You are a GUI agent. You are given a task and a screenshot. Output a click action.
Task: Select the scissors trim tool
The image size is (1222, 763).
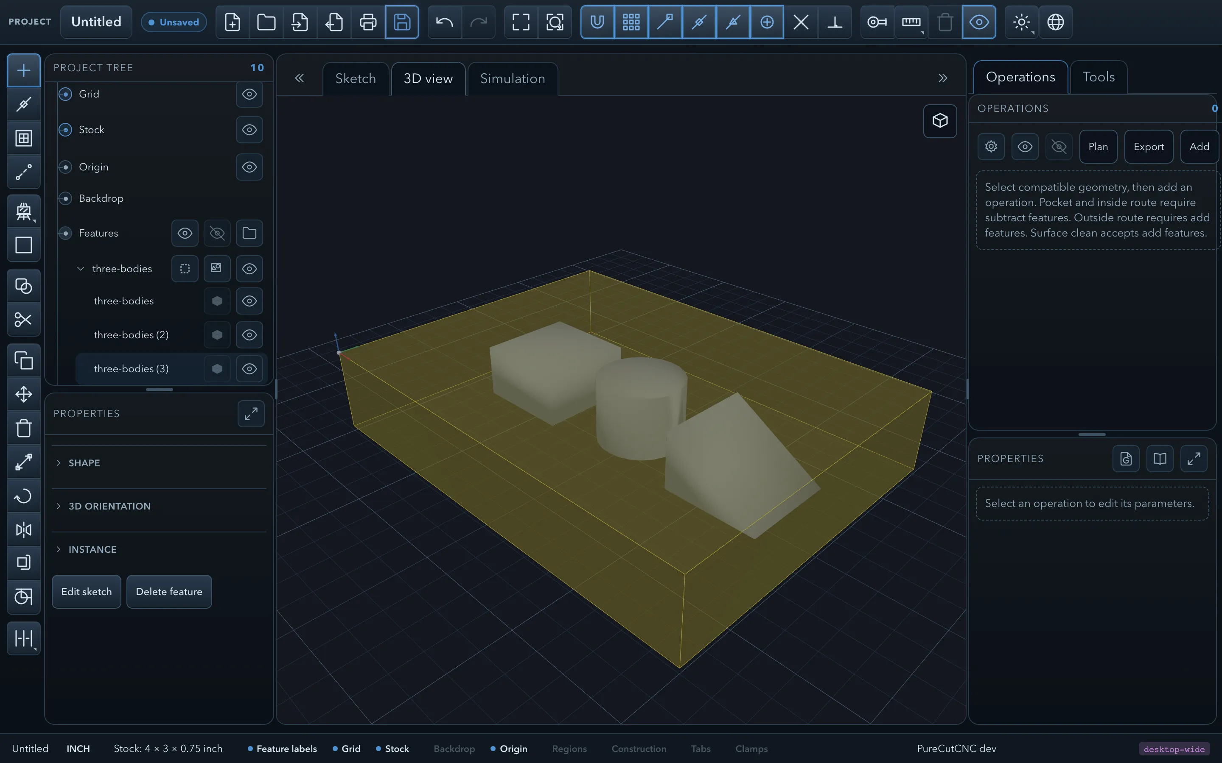click(x=23, y=320)
